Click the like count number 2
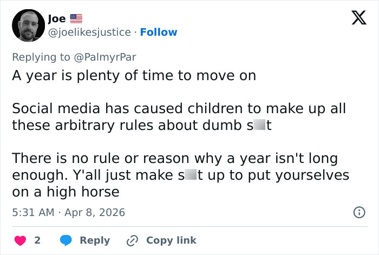This screenshot has height=255, width=379. (x=37, y=240)
